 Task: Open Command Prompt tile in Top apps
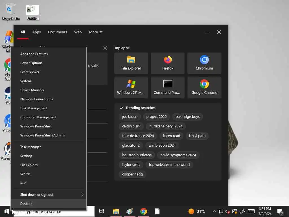tap(168, 88)
